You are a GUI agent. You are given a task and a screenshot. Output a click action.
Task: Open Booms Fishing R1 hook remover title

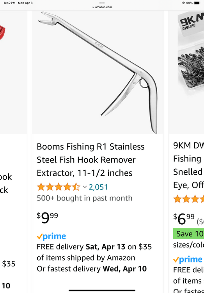[90, 160]
